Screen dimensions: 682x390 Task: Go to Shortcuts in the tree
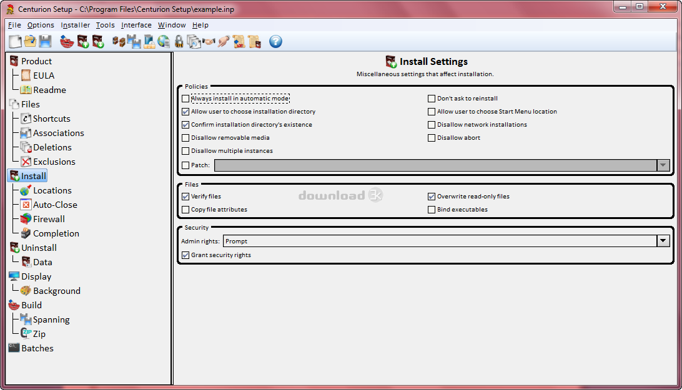pyautogui.click(x=52, y=119)
